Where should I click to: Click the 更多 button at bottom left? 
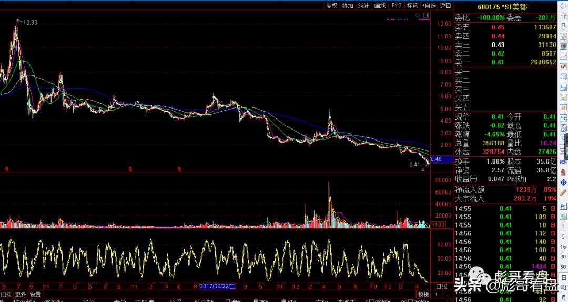pos(21,294)
